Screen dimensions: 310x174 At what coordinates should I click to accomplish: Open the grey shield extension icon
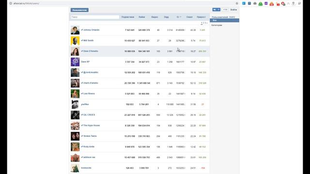click(294, 3)
